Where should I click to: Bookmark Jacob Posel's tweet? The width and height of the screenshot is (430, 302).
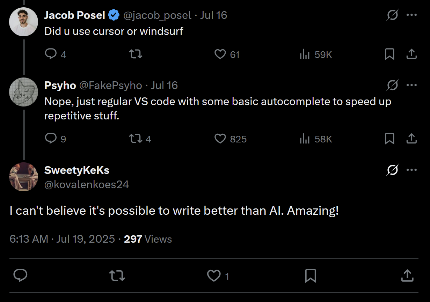pos(389,54)
